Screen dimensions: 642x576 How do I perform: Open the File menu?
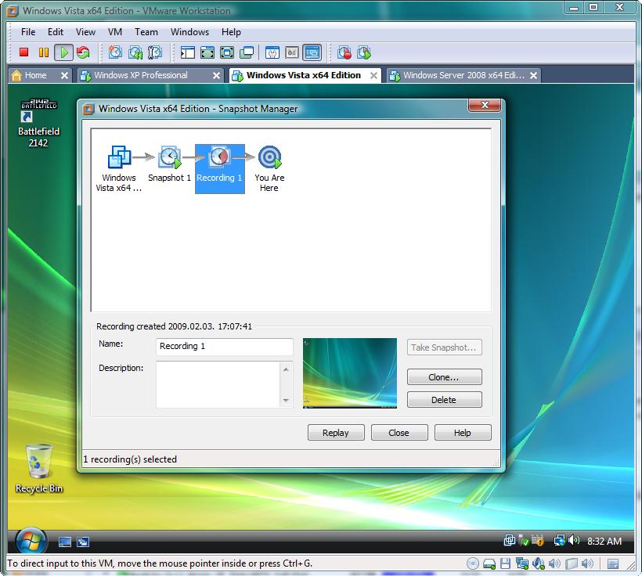coord(28,32)
